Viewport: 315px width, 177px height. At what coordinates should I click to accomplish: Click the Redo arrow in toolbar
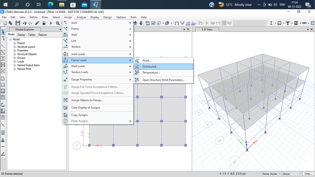pyautogui.click(x=30, y=23)
